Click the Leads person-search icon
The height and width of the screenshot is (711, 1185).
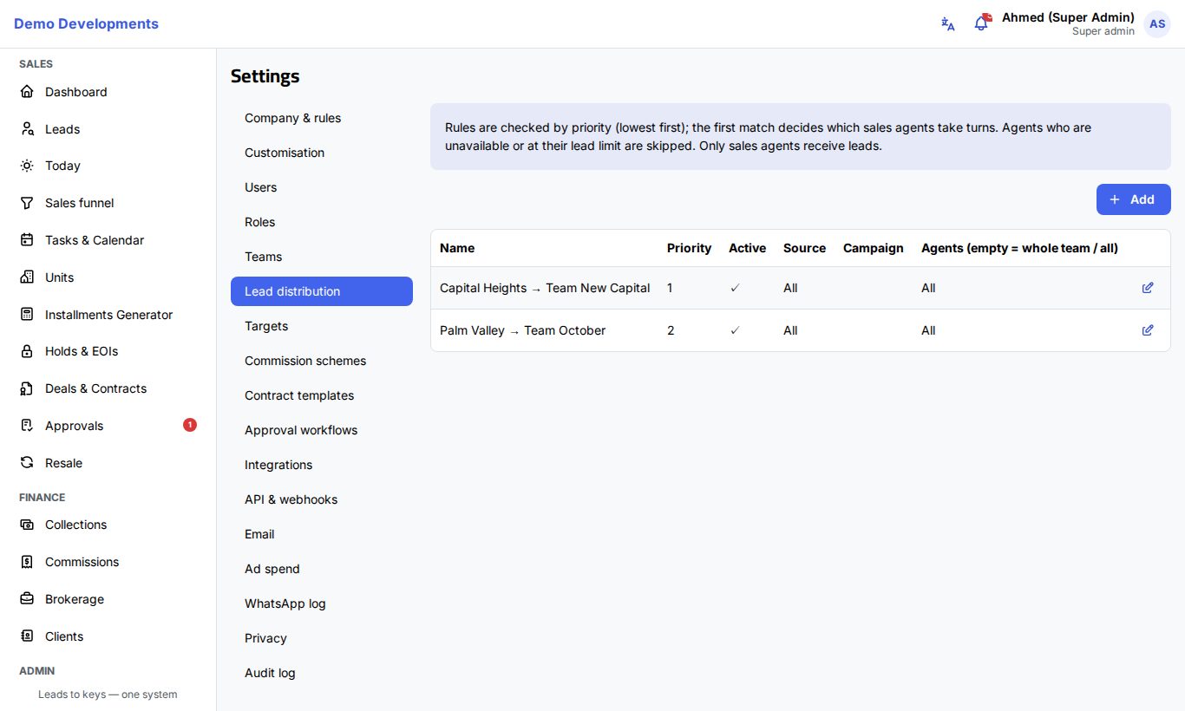[x=27, y=129]
